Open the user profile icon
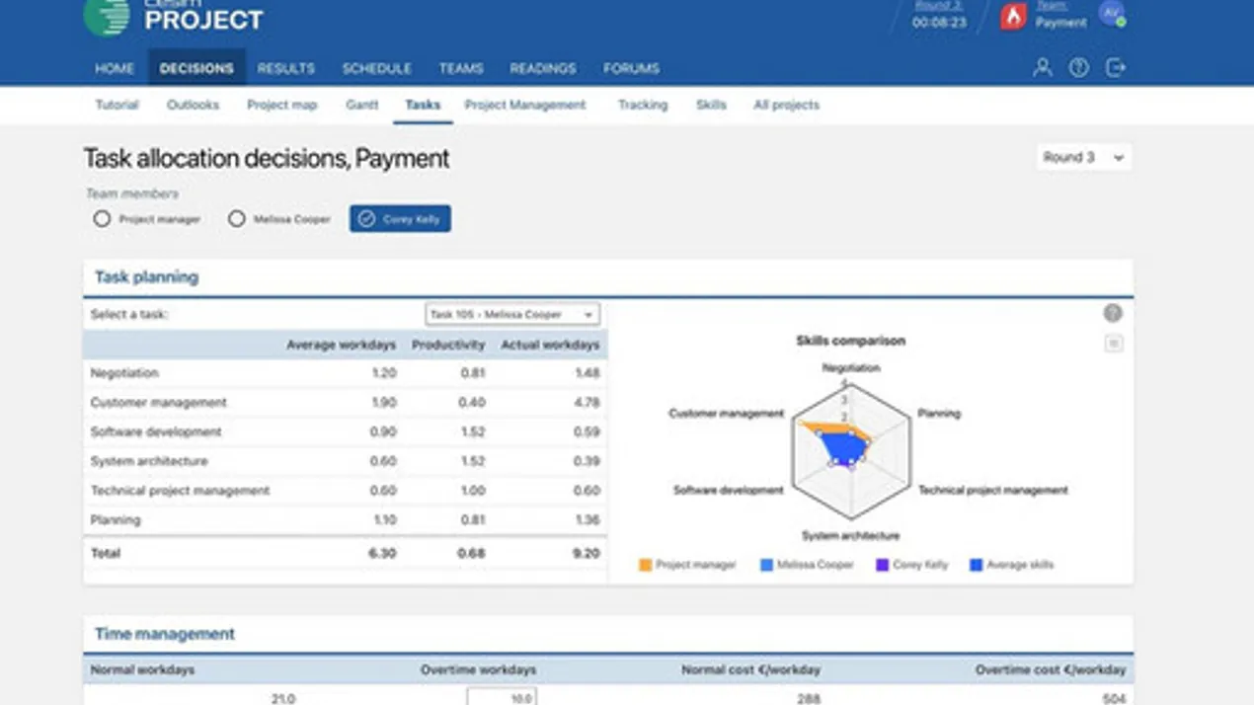This screenshot has width=1254, height=705. tap(1042, 68)
